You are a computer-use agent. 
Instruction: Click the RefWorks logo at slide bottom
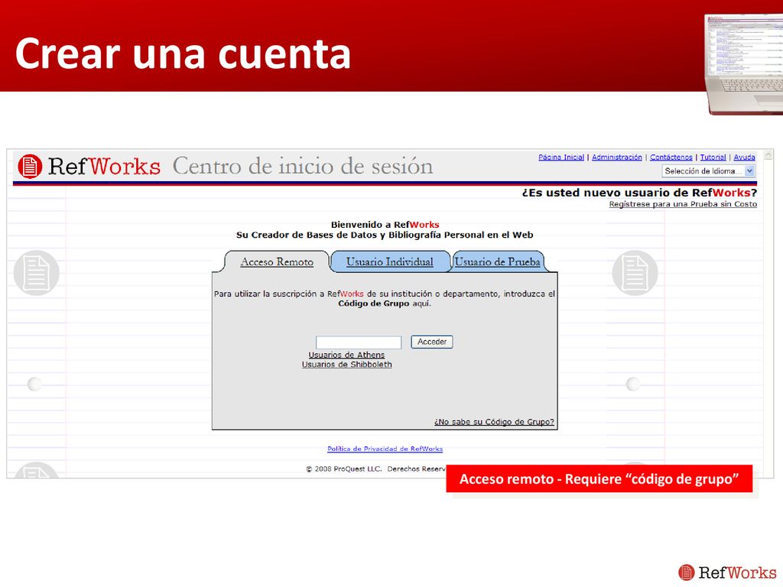click(727, 572)
